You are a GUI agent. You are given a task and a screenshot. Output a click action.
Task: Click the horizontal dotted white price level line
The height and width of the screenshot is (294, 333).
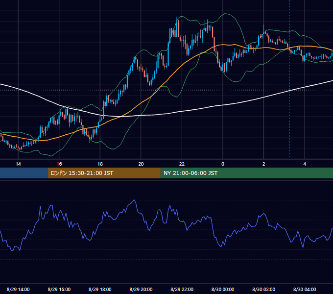coord(166,90)
